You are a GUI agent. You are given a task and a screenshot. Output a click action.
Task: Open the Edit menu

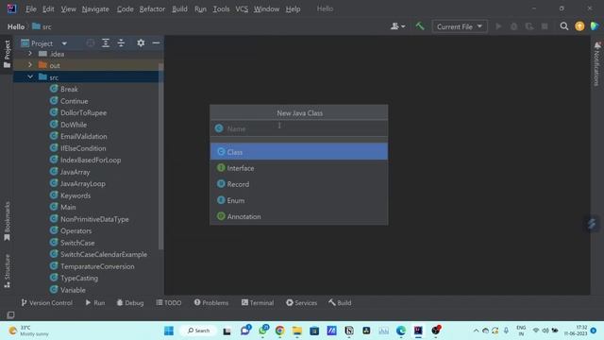48,8
